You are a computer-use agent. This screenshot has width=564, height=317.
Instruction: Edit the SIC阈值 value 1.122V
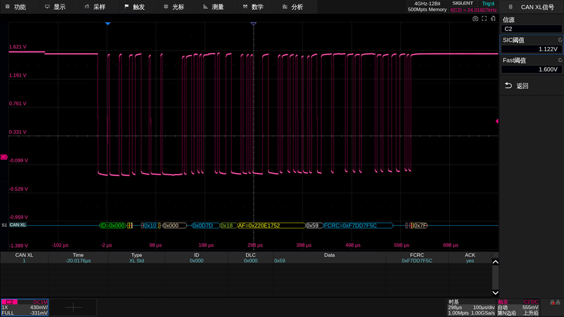point(531,49)
